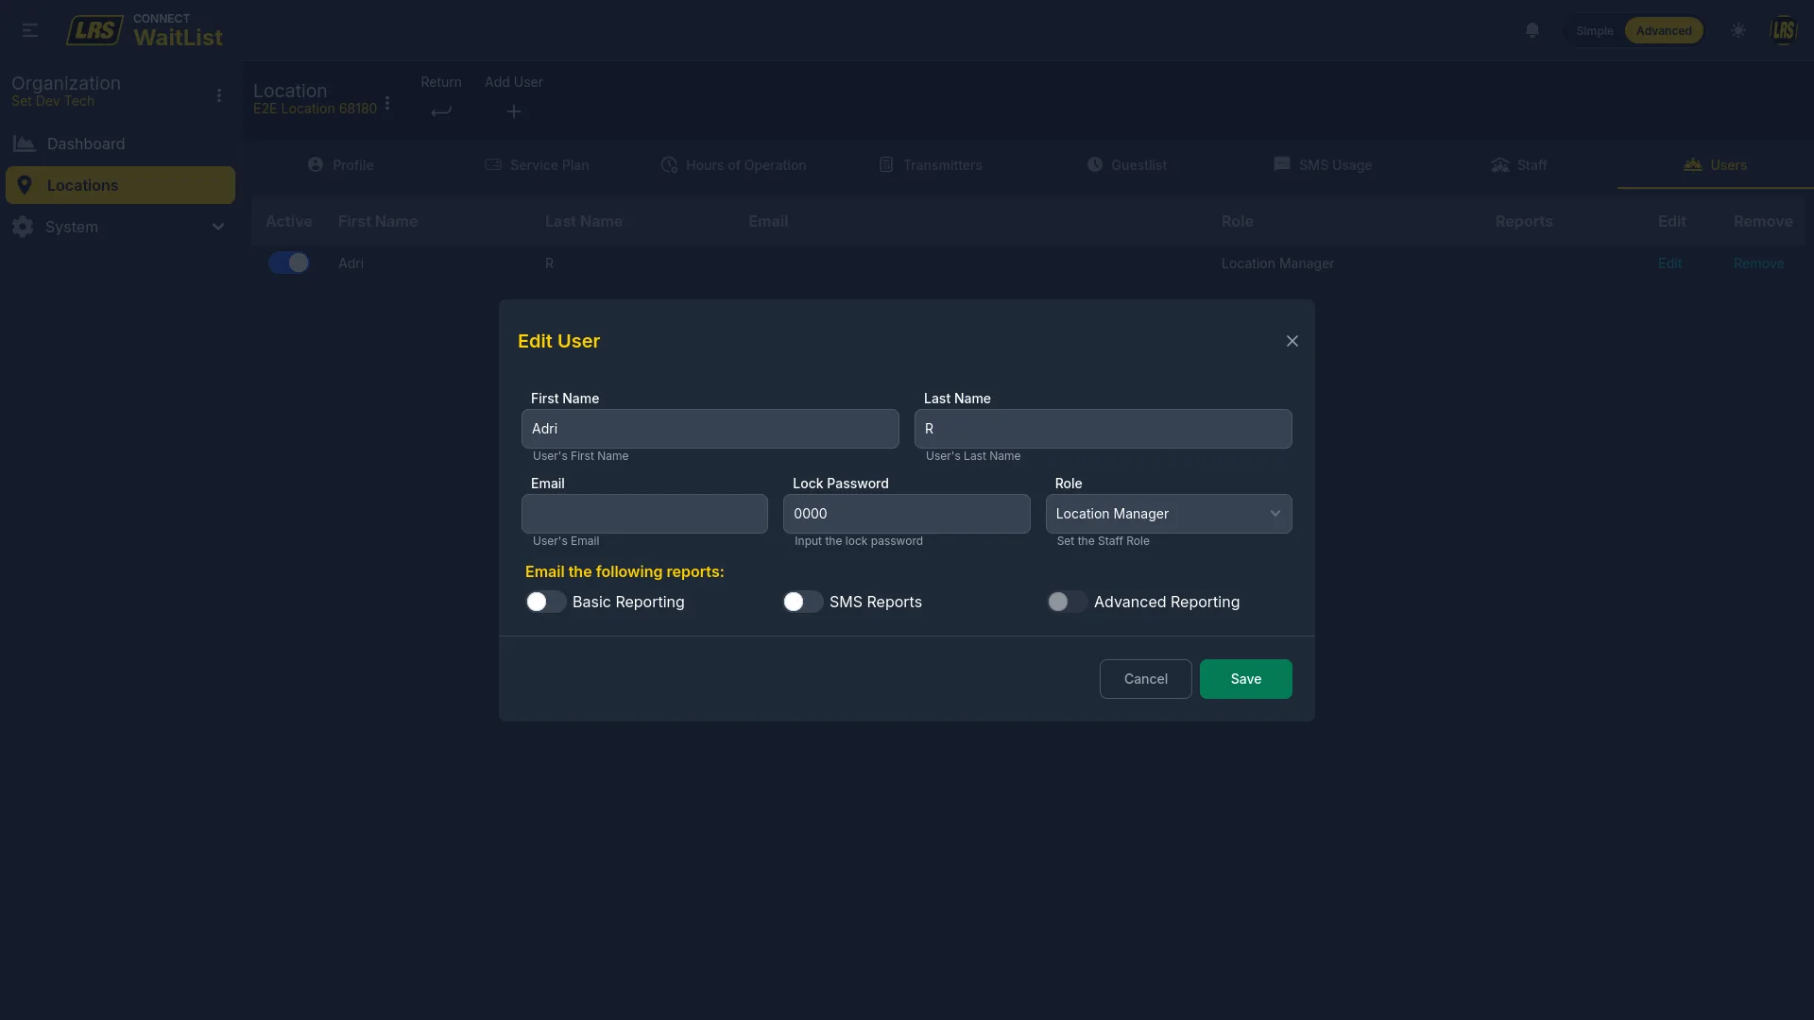Focus the Last Name field containing R
The height and width of the screenshot is (1020, 1814).
[1103, 429]
